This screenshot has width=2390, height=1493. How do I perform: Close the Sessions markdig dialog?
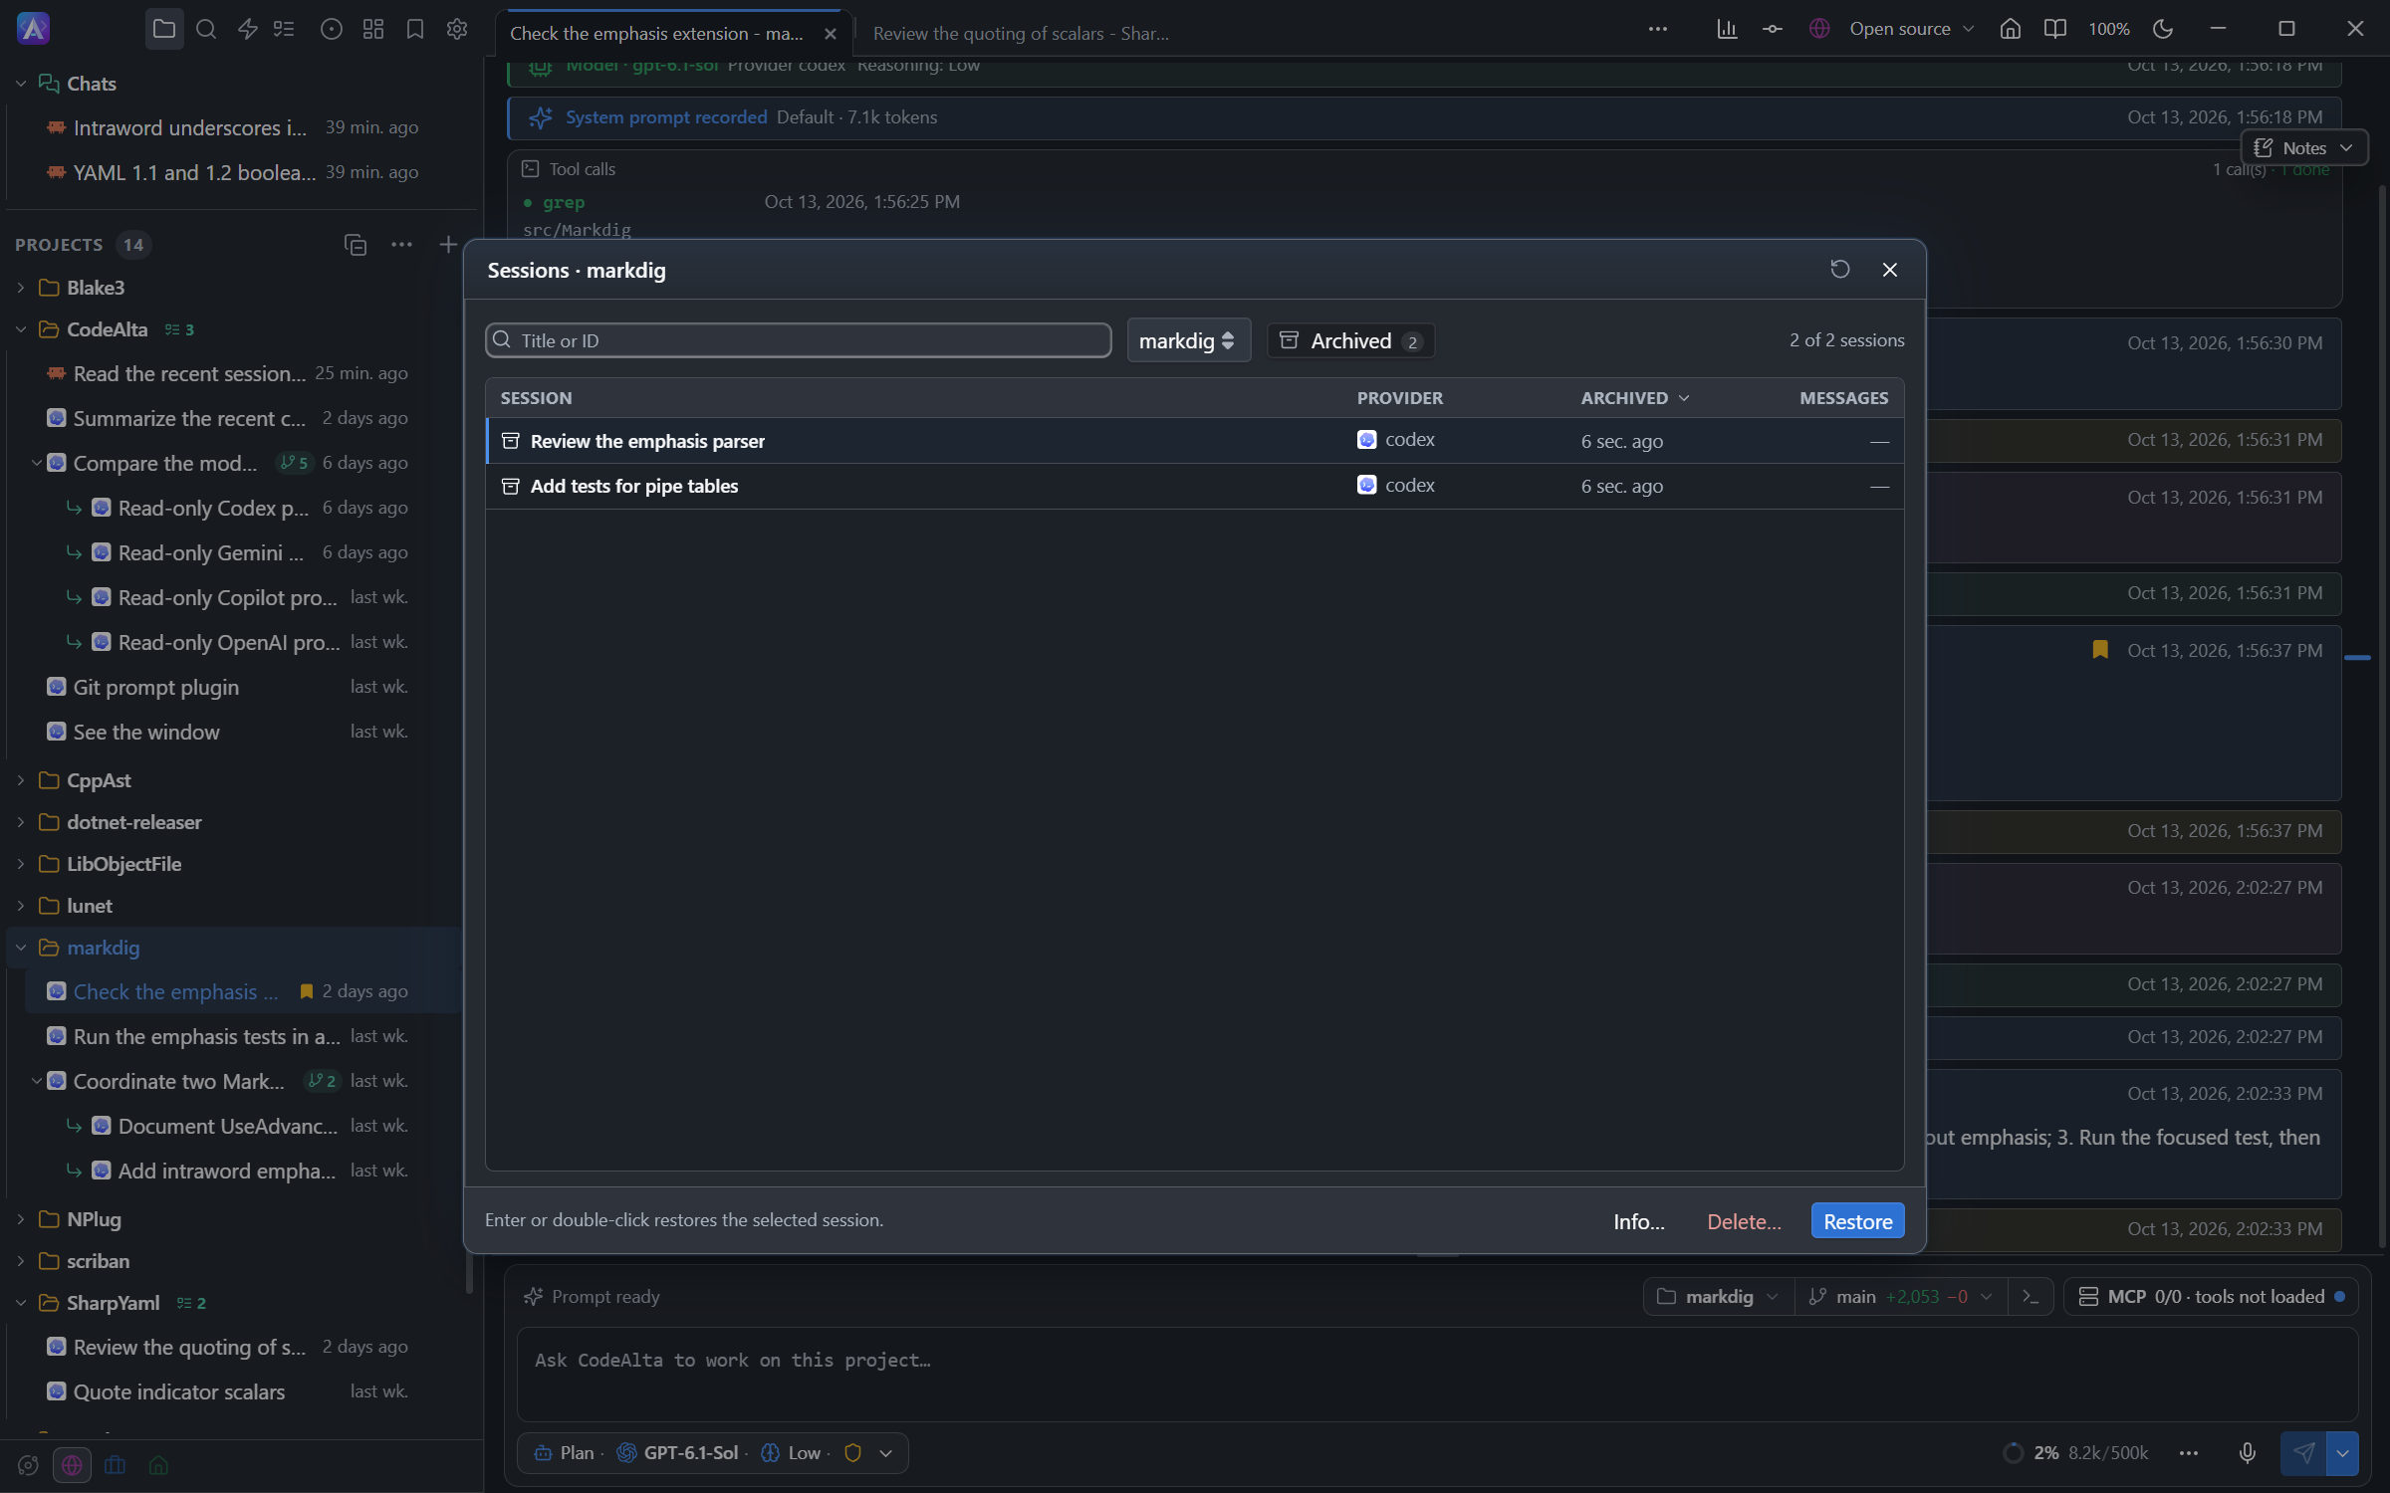click(x=1889, y=270)
